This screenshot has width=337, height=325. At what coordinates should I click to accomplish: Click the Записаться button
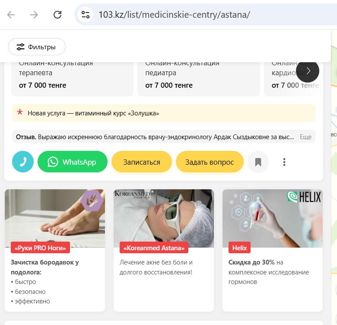(x=142, y=162)
